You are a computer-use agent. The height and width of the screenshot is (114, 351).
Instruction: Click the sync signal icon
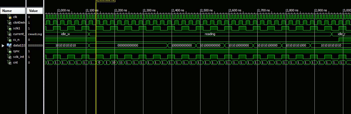(9, 51)
